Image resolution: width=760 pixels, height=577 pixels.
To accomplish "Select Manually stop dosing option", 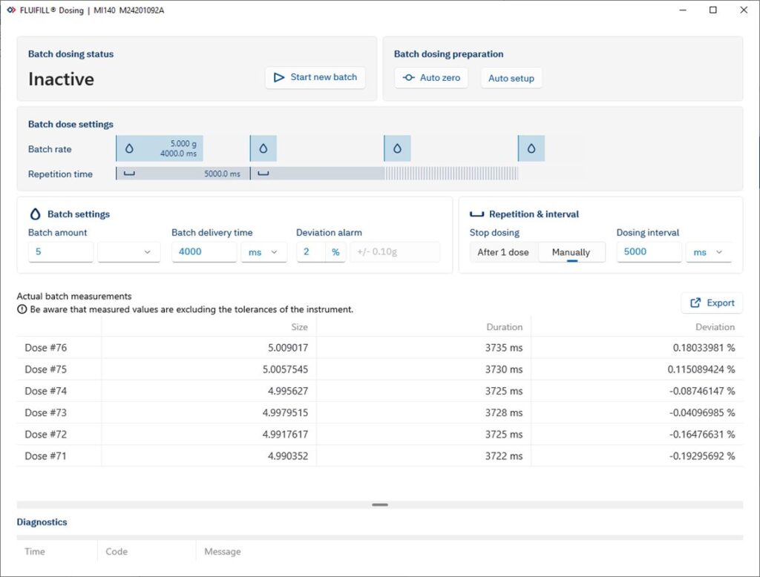I will pyautogui.click(x=571, y=252).
